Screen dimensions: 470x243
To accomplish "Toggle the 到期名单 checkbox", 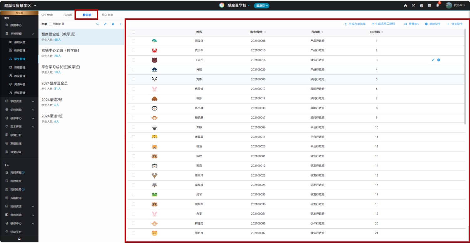I will click(x=51, y=24).
